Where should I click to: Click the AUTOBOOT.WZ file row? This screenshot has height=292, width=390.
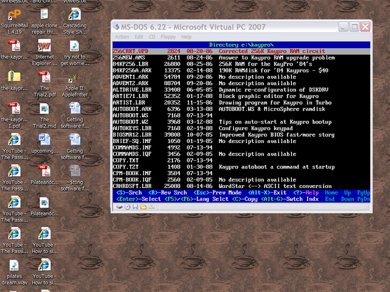[241, 122]
